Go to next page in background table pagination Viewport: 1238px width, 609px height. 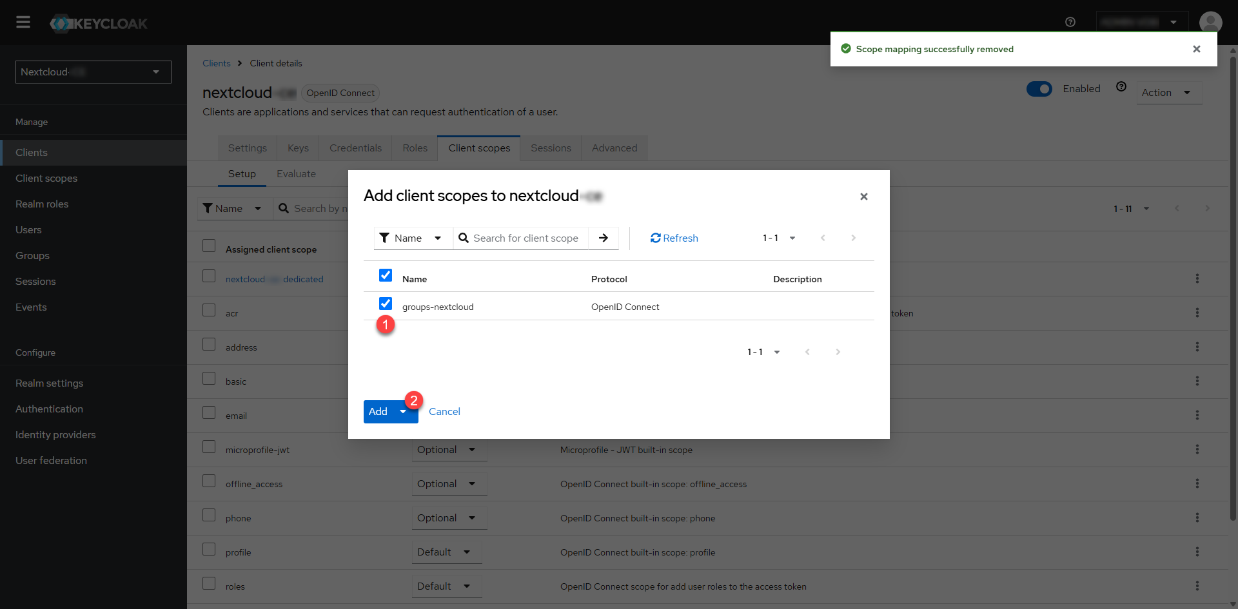point(1207,208)
